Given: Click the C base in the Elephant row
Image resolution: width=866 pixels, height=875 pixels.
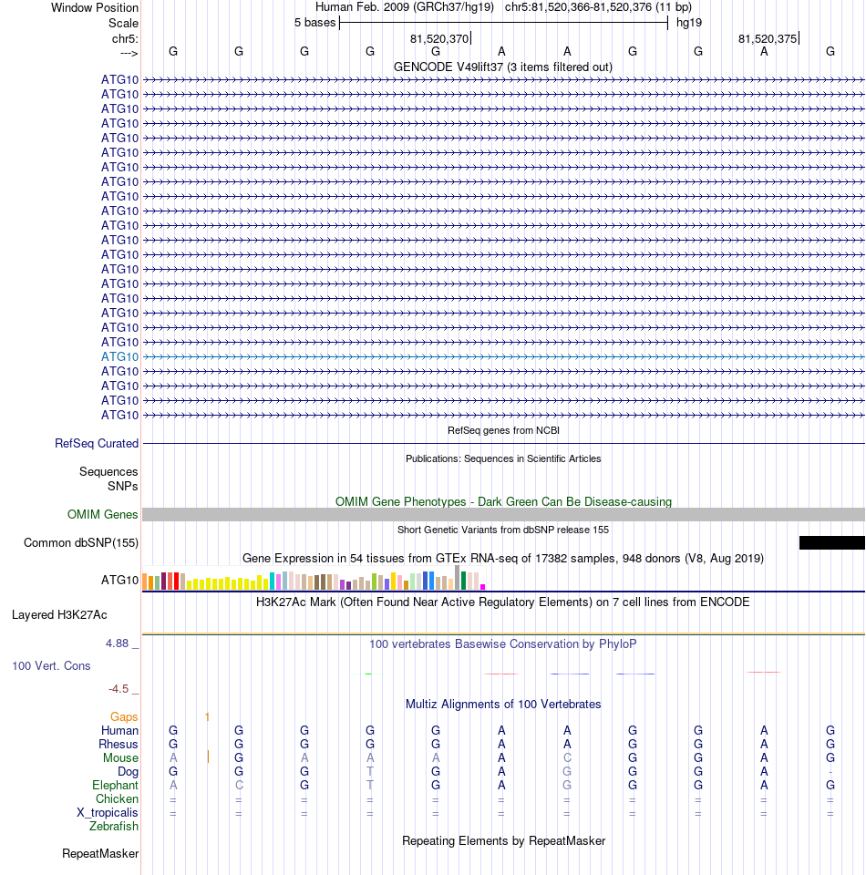Looking at the screenshot, I should point(239,785).
